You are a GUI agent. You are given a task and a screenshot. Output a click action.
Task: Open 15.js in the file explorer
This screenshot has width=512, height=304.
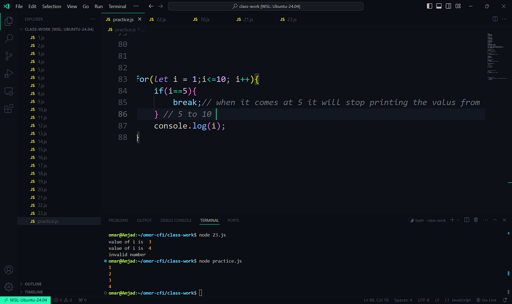[x=59, y=150]
